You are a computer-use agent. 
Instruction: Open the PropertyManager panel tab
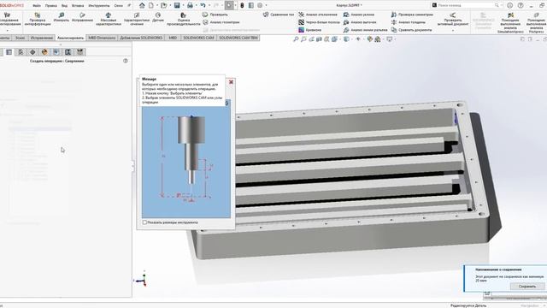(9, 52)
